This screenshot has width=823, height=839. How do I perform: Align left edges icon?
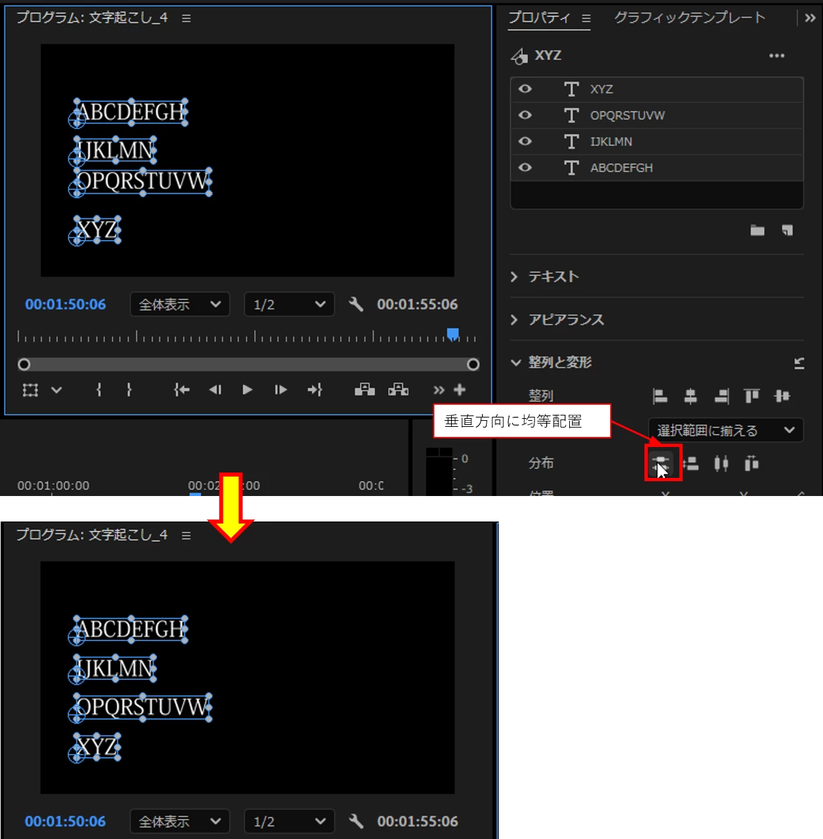(660, 396)
